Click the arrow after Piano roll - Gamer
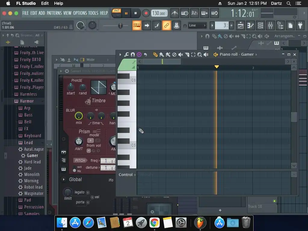Image resolution: width=308 pixels, height=231 pixels. 256,55
